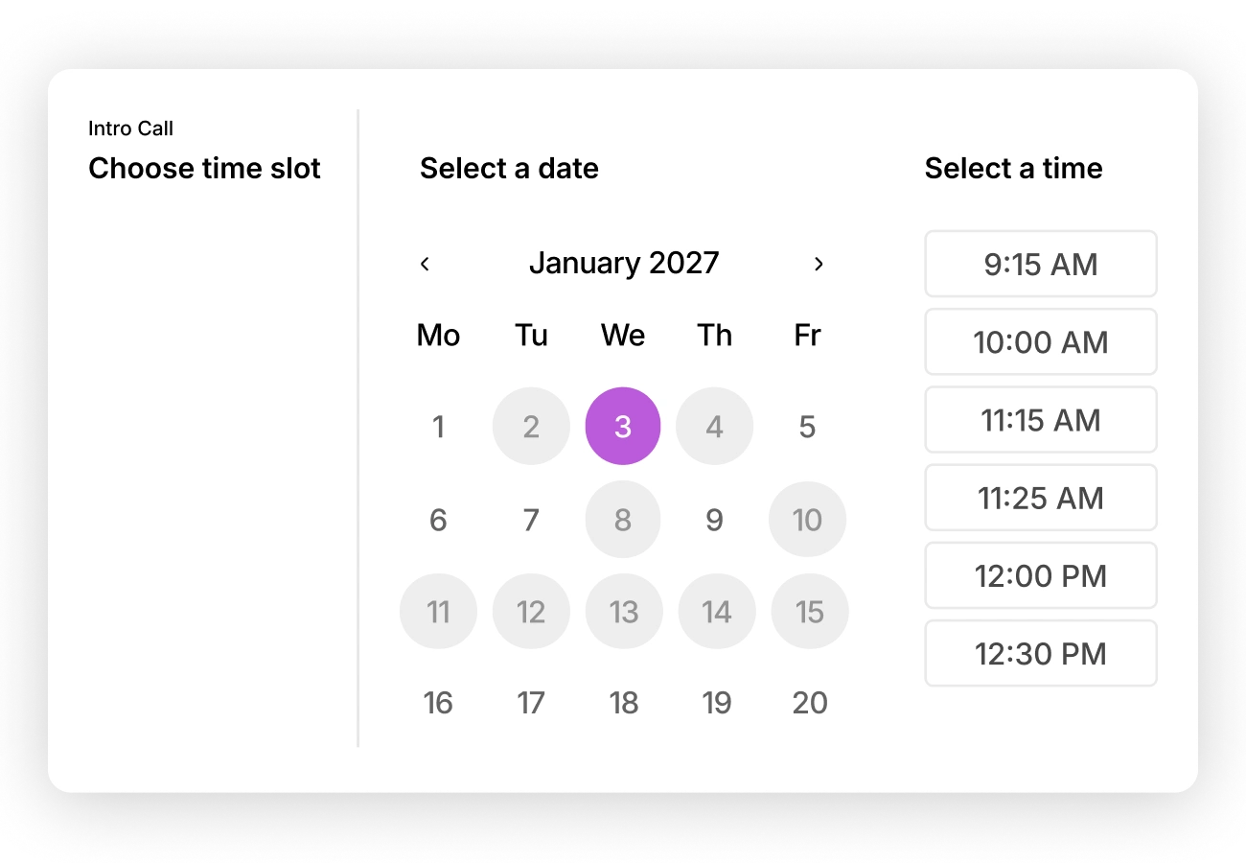
Task: Select the 11:25 AM time slot
Action: click(x=1041, y=498)
